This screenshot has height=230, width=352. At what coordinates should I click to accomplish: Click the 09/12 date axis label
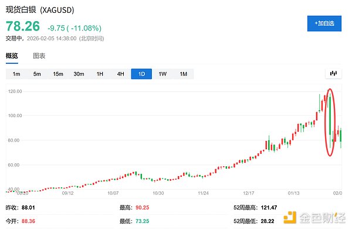click(68, 193)
